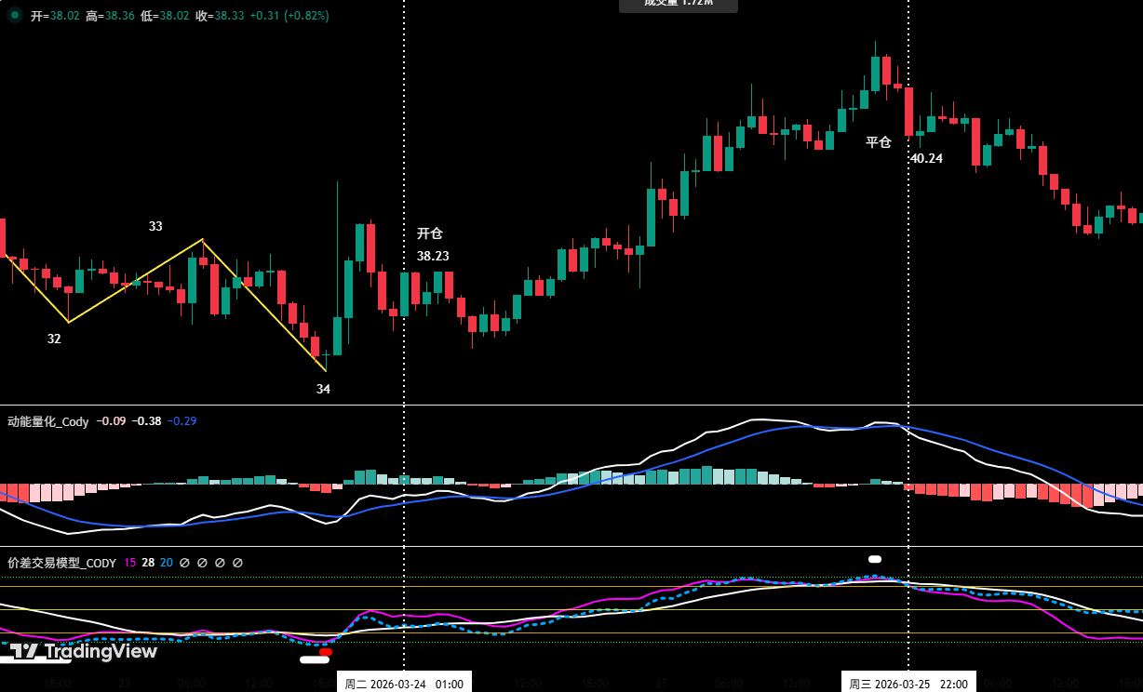Open the 开=38.02 legend details

point(56,16)
